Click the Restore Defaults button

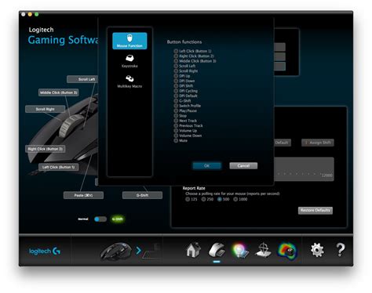(315, 211)
